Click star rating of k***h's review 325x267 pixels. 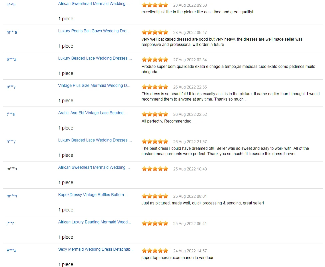click(155, 5)
